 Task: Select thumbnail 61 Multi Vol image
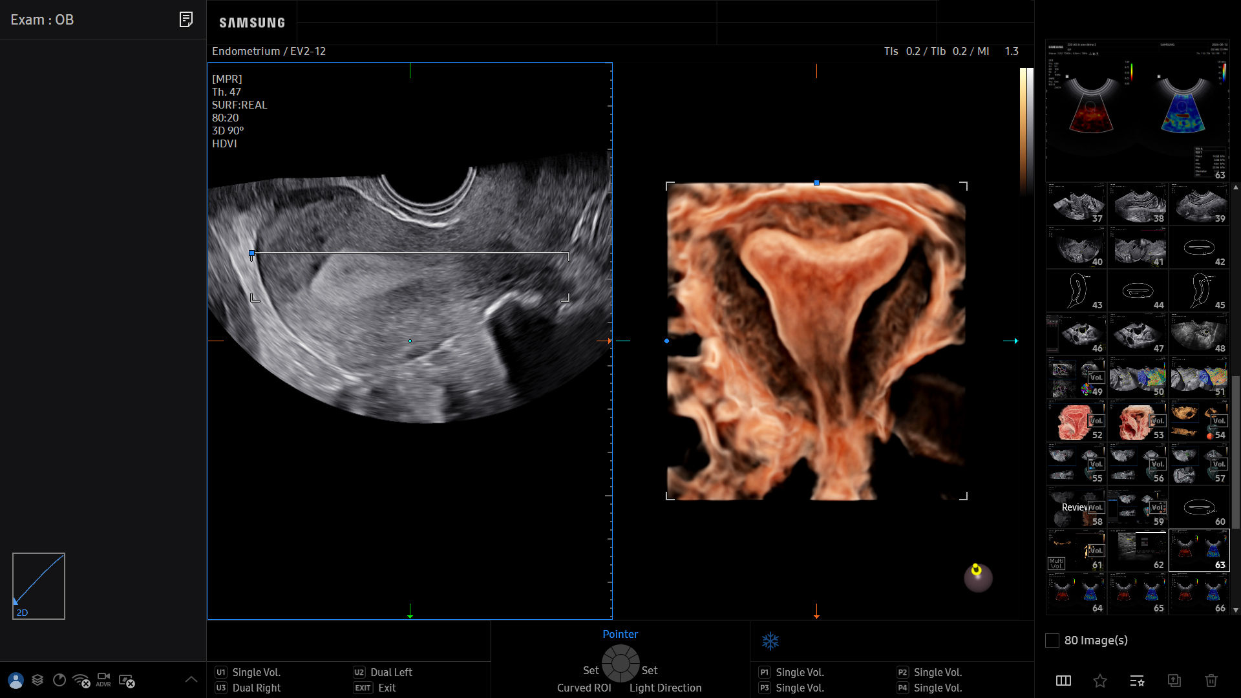coord(1076,551)
